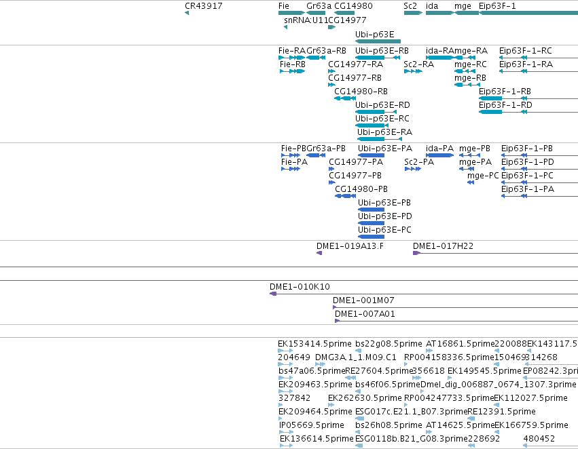This screenshot has height=449, width=578.
Task: Click BAC clone DME1-007A01
Action: tap(456, 321)
